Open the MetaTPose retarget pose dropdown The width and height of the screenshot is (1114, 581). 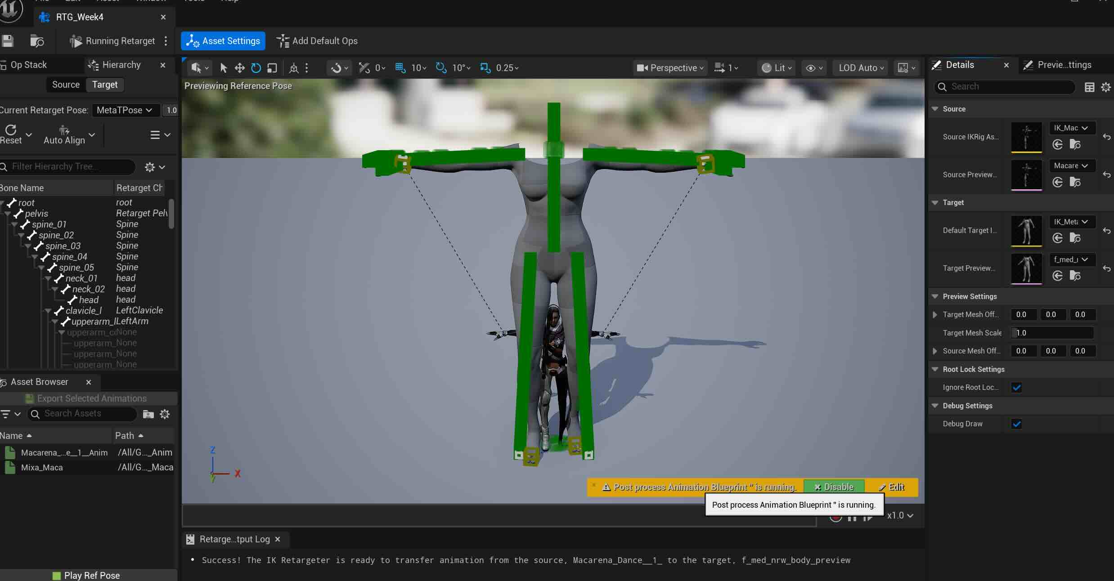tap(124, 110)
